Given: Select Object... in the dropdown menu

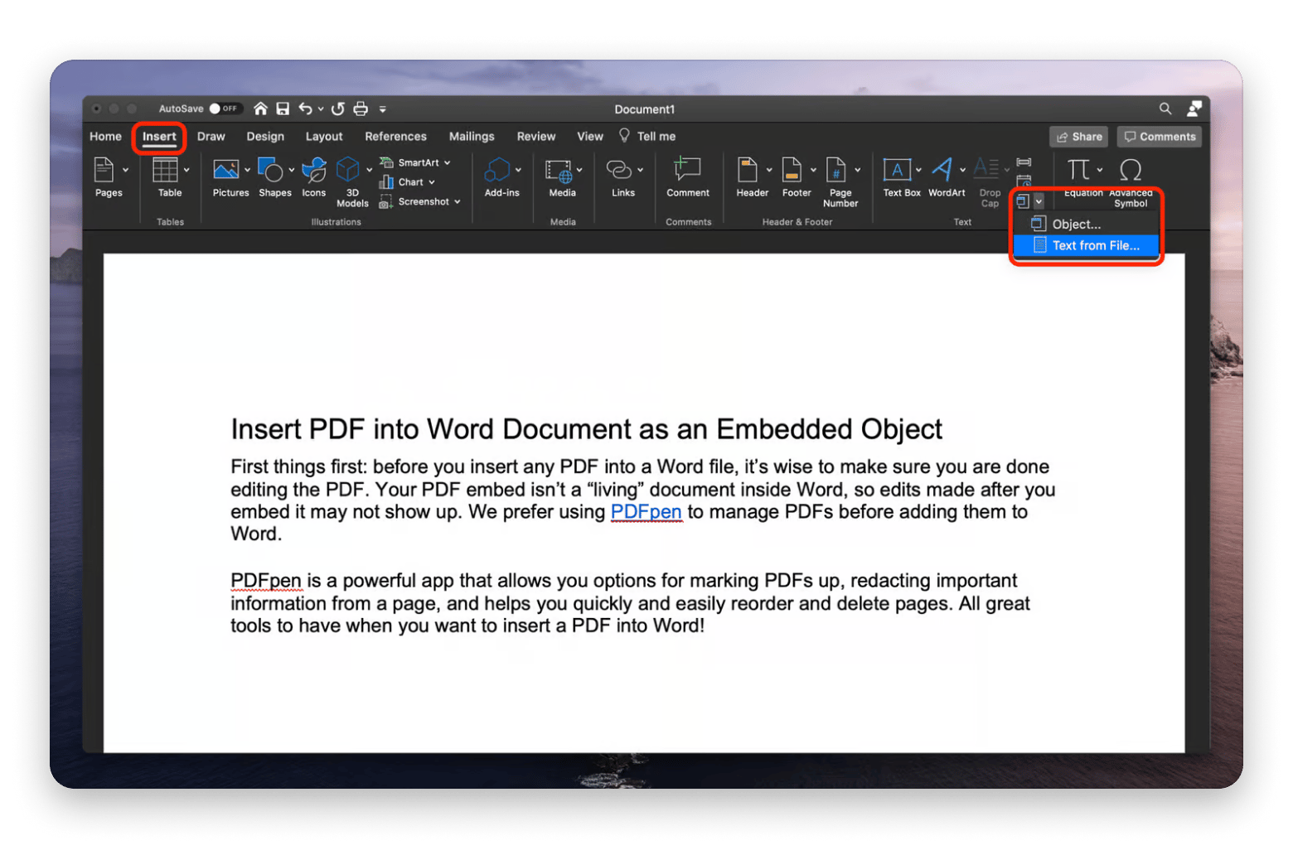Looking at the screenshot, I should [x=1076, y=224].
